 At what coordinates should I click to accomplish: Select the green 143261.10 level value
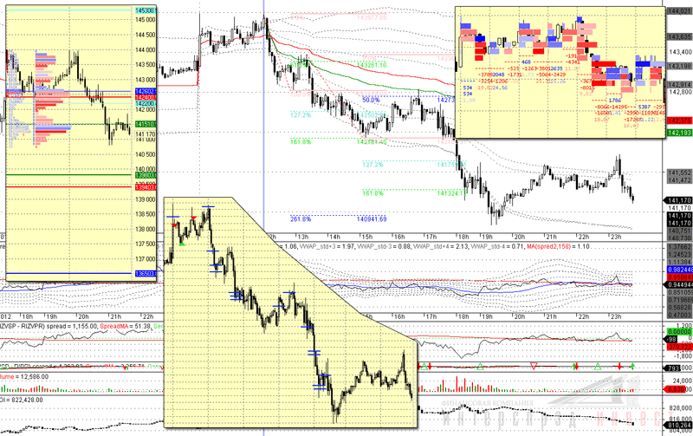click(x=372, y=65)
